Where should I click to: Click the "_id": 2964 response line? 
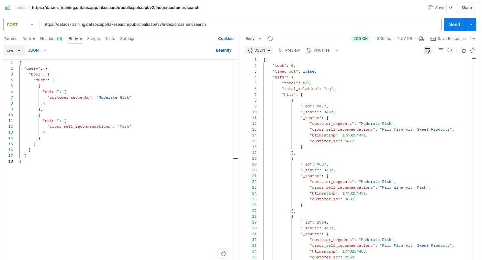click(x=315, y=222)
